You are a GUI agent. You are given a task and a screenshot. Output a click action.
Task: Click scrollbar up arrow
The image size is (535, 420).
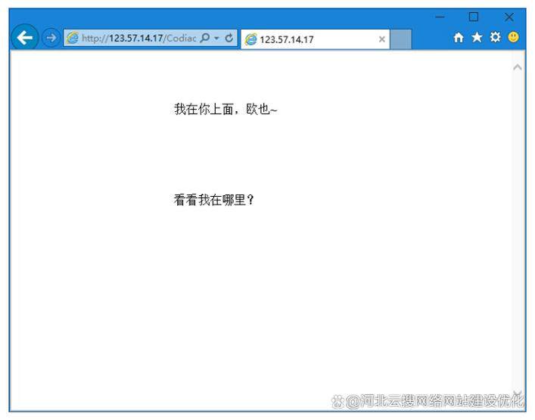518,67
